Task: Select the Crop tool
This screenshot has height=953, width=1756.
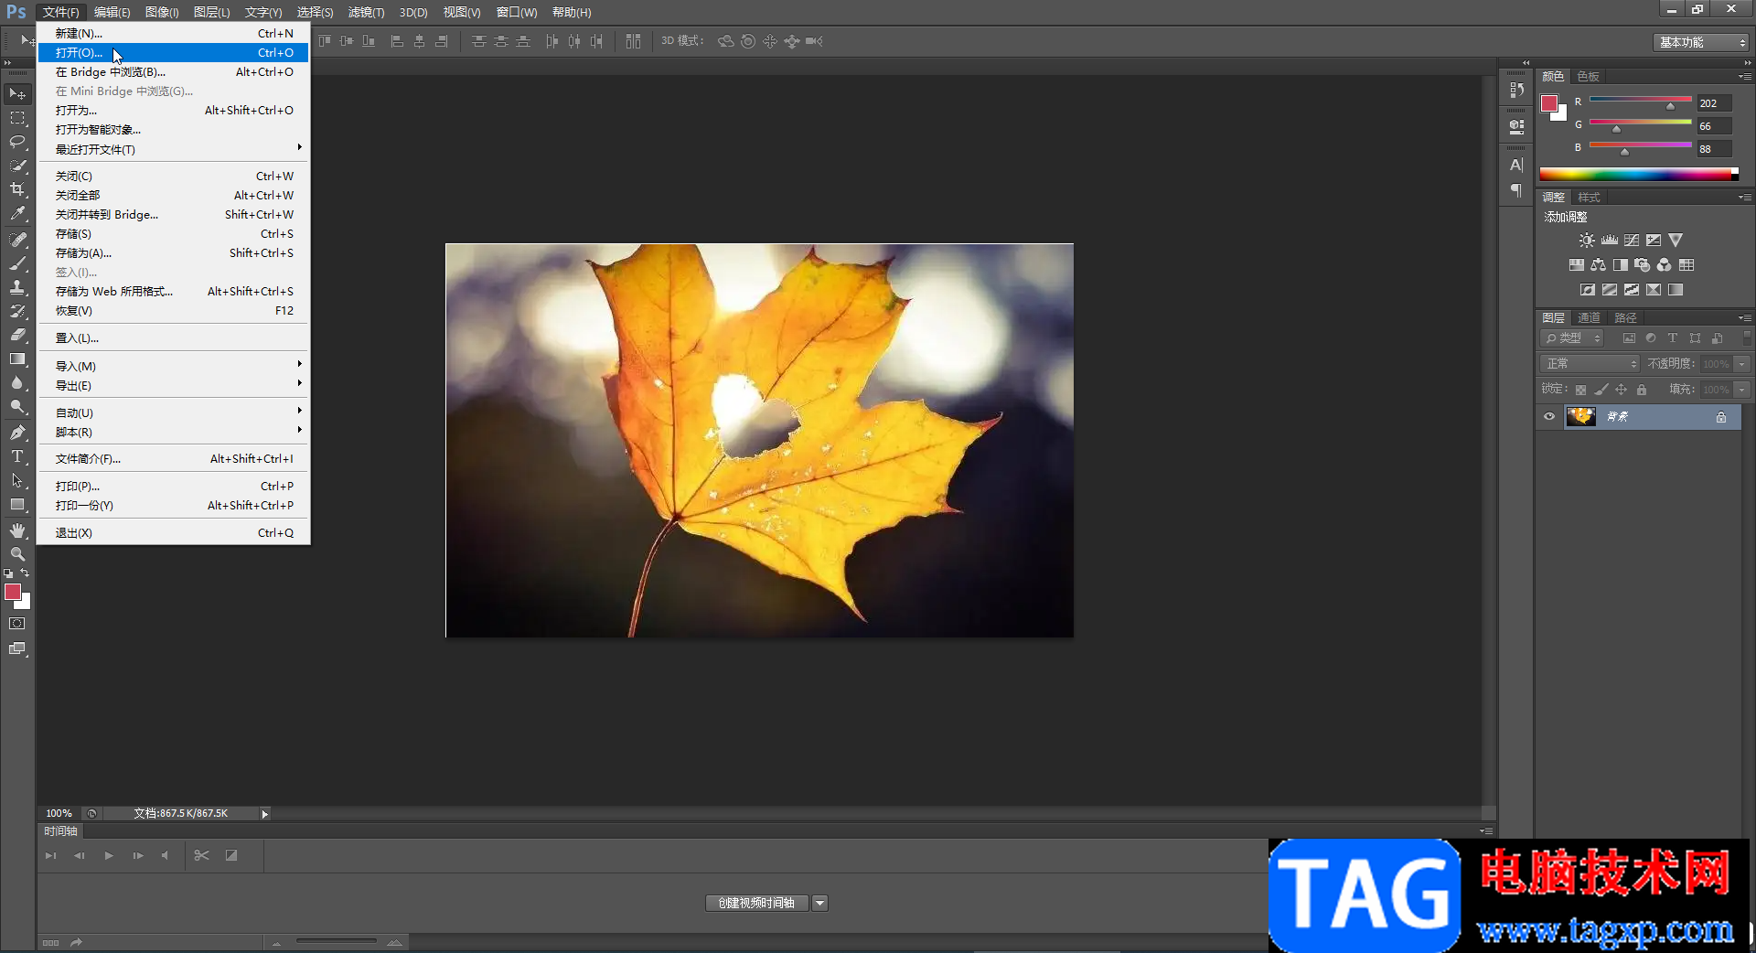Action: (x=17, y=189)
